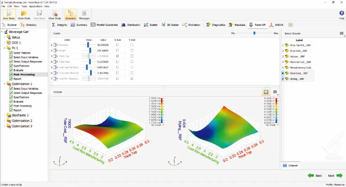Toggle Fit 1 Select Matrices checkbox
The image size is (346, 187).
[11, 53]
